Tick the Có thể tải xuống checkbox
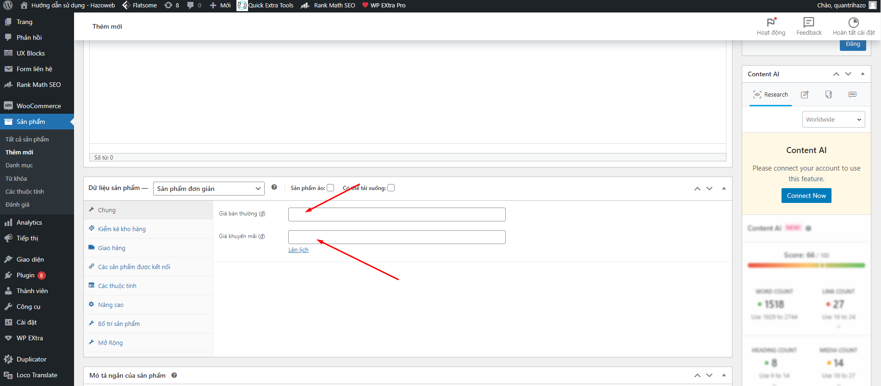 coord(391,188)
